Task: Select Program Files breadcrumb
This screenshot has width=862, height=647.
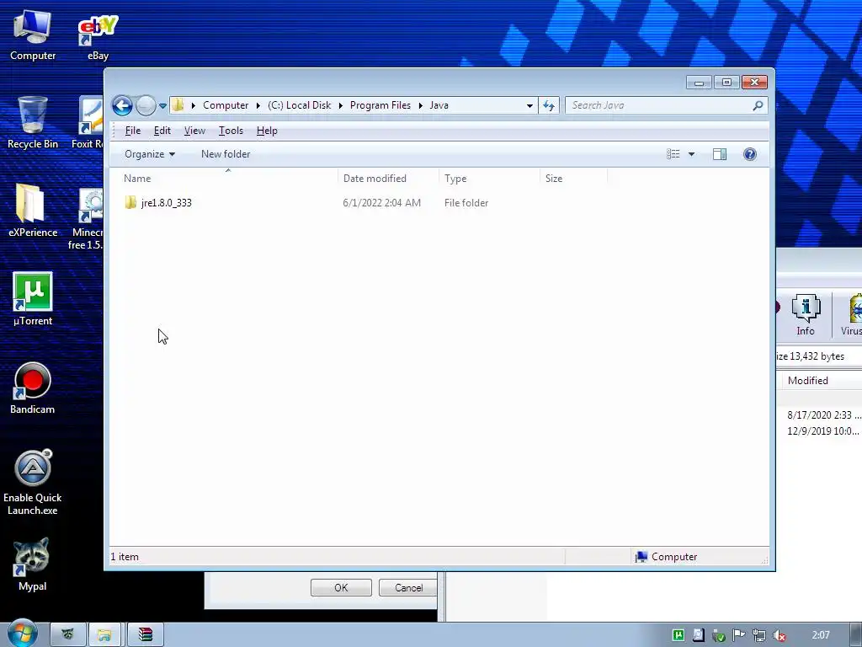Action: tap(380, 105)
